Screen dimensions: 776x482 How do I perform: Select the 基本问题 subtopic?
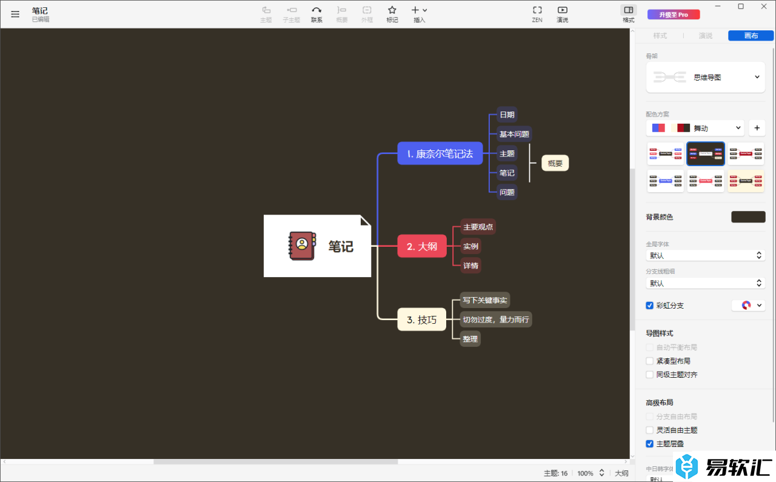pos(514,134)
